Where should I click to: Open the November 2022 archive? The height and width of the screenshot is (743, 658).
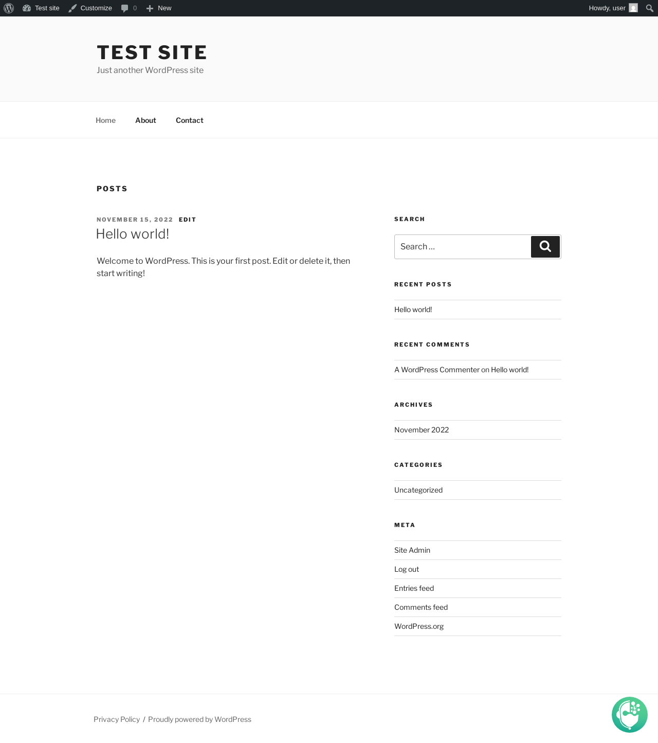pyautogui.click(x=422, y=430)
